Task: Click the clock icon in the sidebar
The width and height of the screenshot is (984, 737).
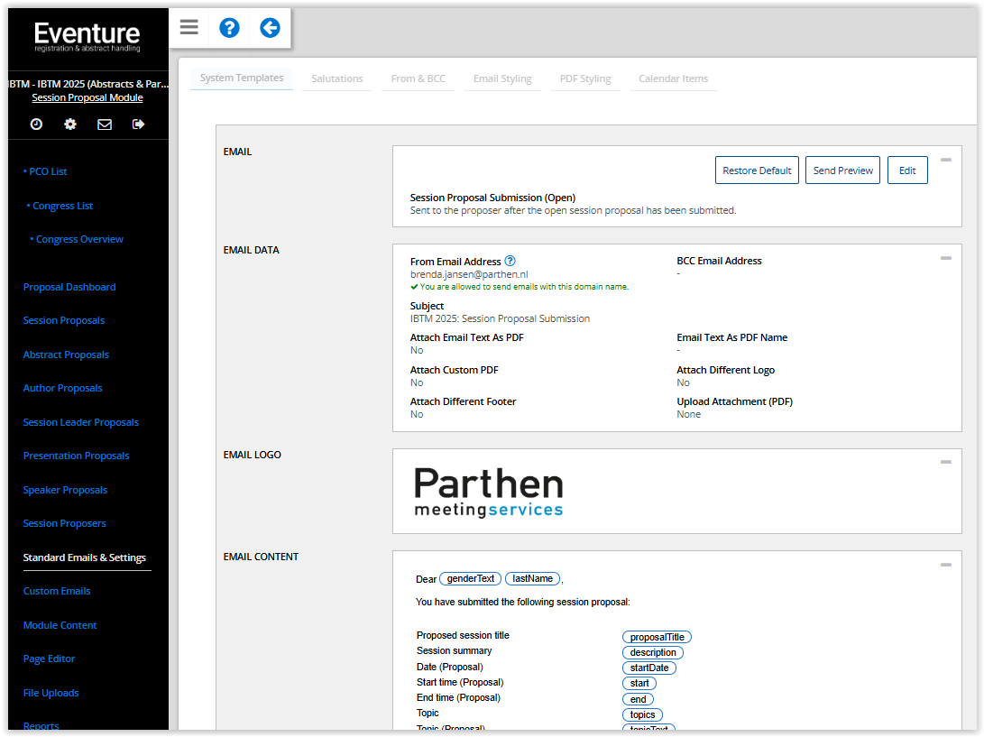Action: click(x=36, y=124)
